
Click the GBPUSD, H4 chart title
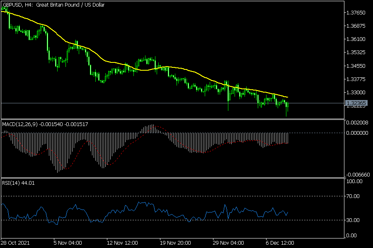[x=53, y=5]
